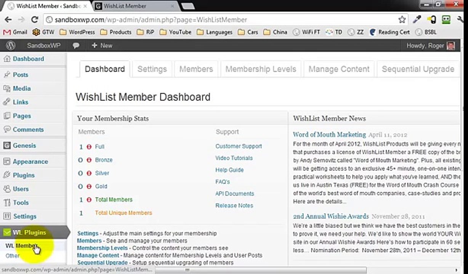The image size is (468, 274).
Task: Open the Languages bookmarks folder
Action: (215, 32)
